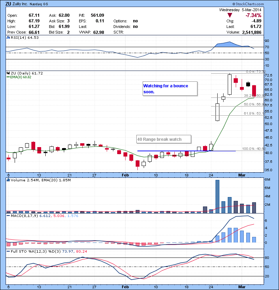279x290 pixels.
Task: Click the RSI(14) indicator icon
Action: coord(8,37)
